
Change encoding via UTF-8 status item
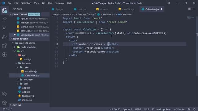[138, 109]
